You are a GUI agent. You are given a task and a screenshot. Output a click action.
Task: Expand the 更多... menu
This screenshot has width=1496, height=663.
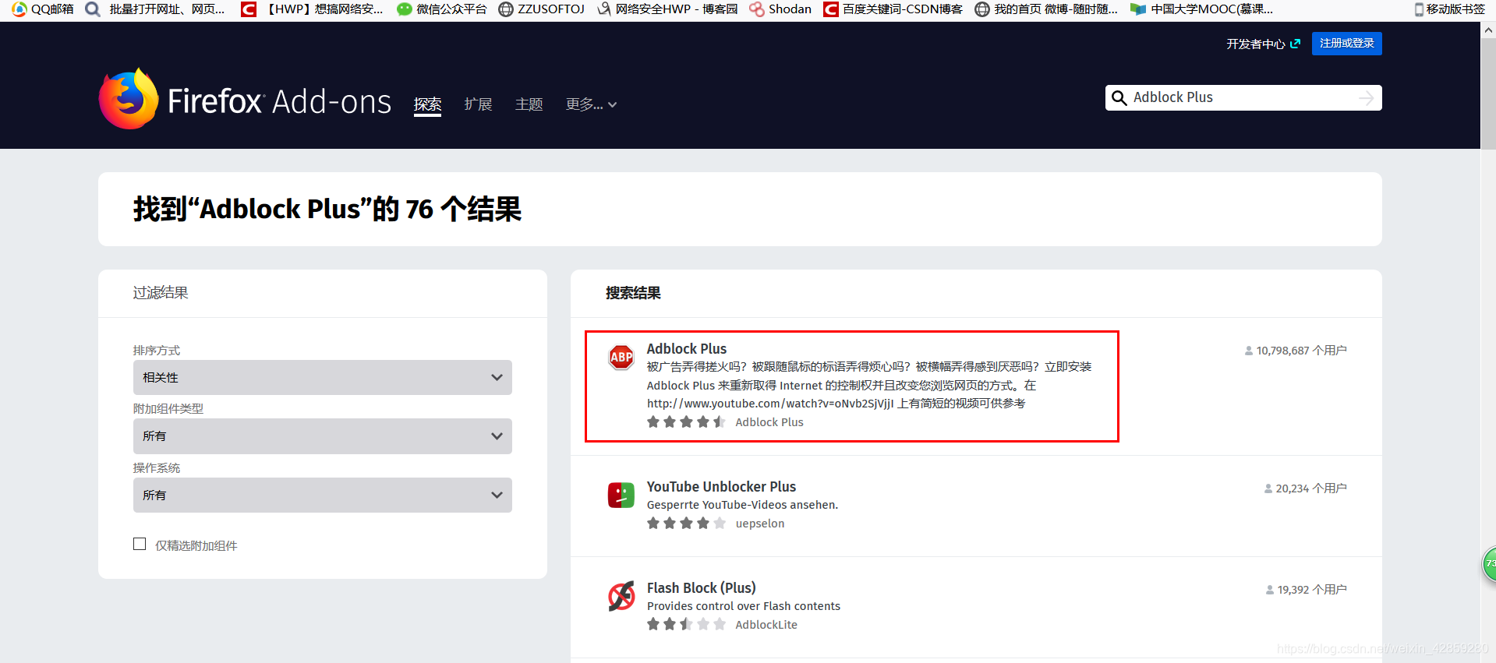(x=591, y=104)
